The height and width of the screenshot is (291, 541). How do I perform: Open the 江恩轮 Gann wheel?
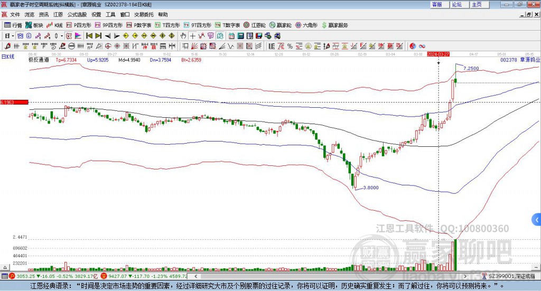point(255,25)
